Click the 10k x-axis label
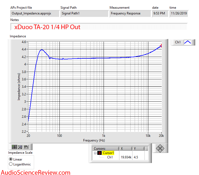Viewport: 199px width, 175px height. click(148, 136)
